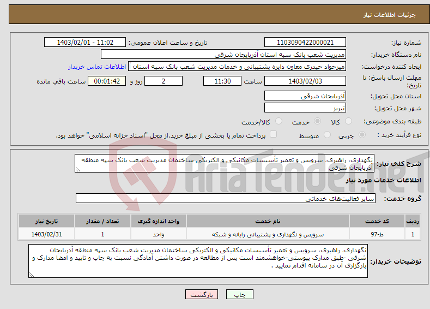The image size is (430, 309).
Task: Click the تعداد / مقدار column header
Action: click(102, 221)
